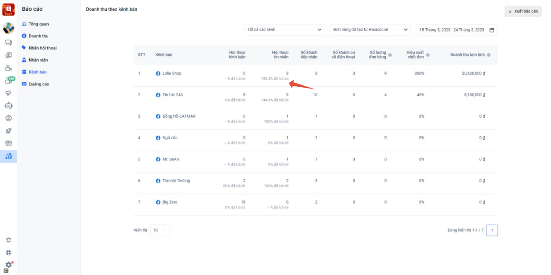This screenshot has height=275, width=551.
Task: Click the megaphone broadcast icon
Action: pos(8,93)
